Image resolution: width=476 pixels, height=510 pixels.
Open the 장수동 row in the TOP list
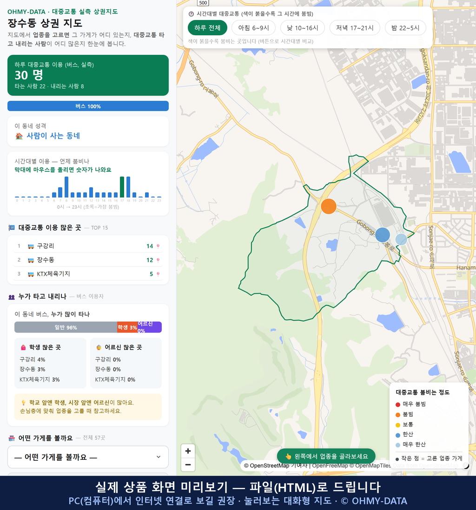click(x=88, y=260)
